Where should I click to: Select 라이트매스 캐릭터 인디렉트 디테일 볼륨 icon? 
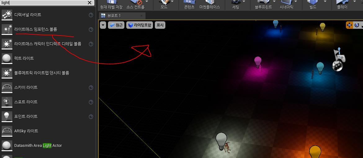(7, 44)
